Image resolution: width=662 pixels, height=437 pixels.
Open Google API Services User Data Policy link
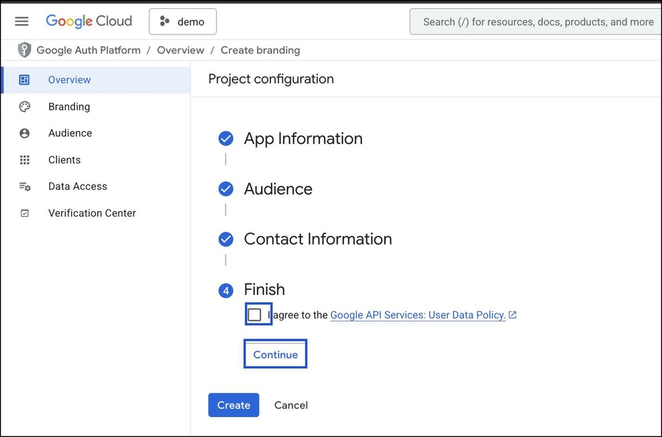click(x=417, y=315)
